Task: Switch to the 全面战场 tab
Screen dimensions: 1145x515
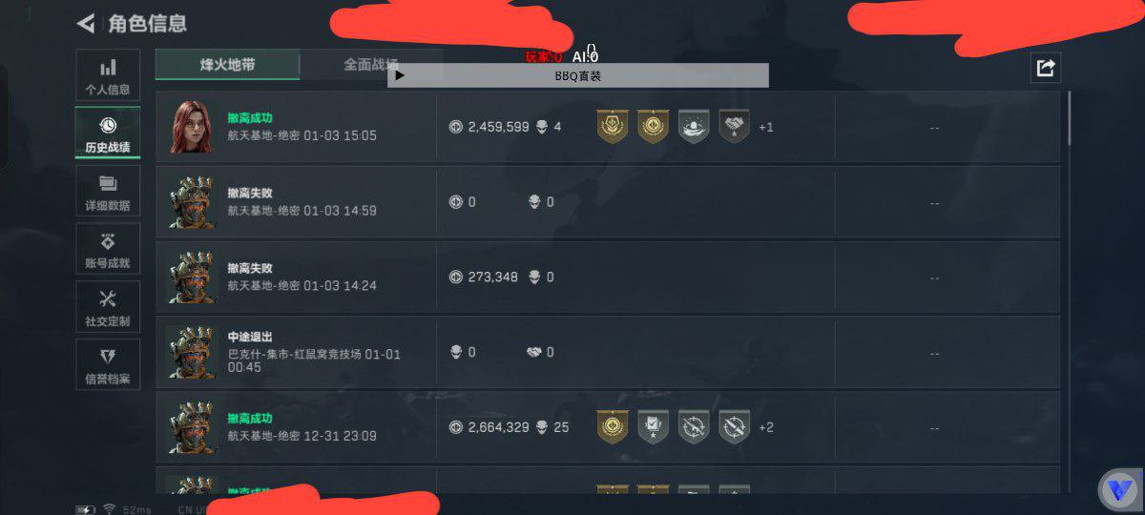Action: (371, 65)
